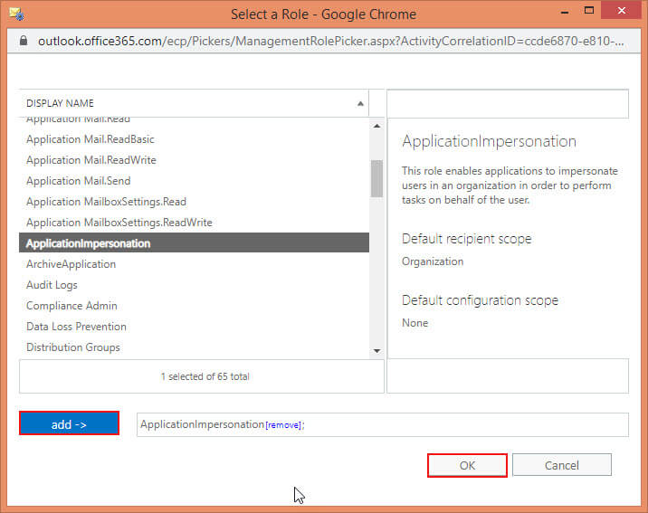
Task: Click the mail app icon in title bar
Action: pos(16,14)
